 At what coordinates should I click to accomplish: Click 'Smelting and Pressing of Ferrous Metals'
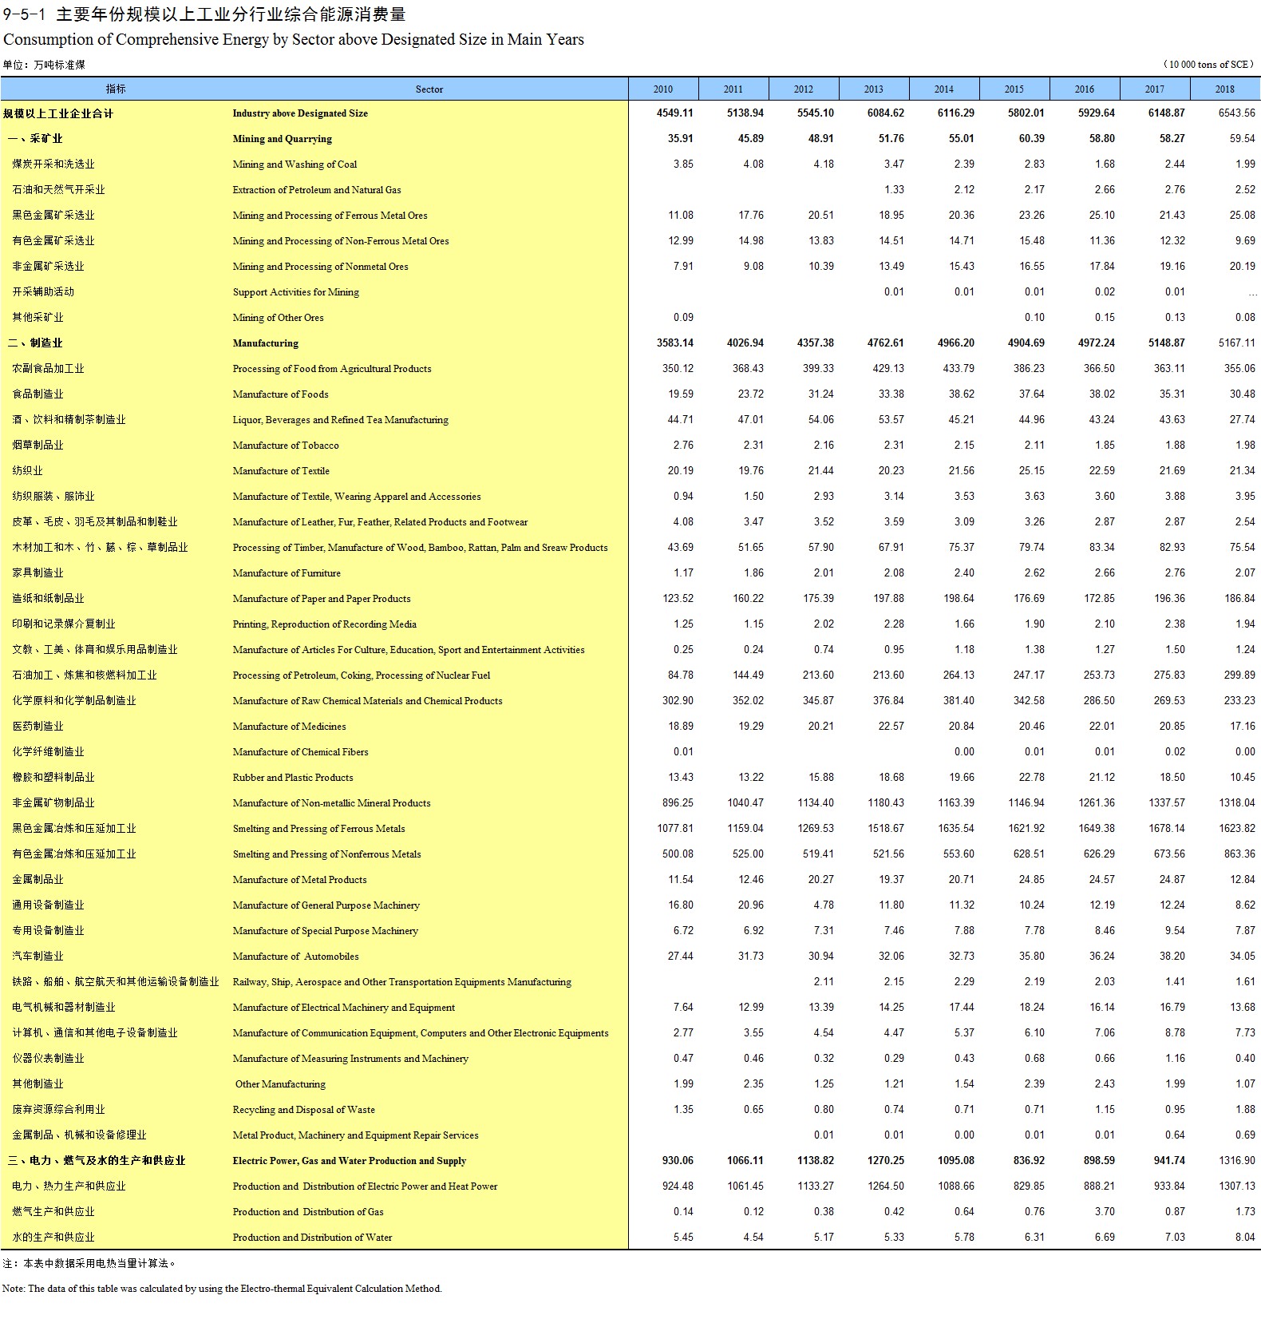point(318,829)
